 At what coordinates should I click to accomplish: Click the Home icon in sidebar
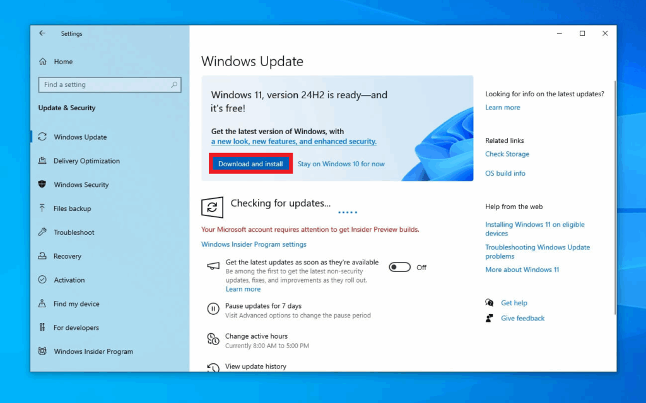[x=43, y=62]
